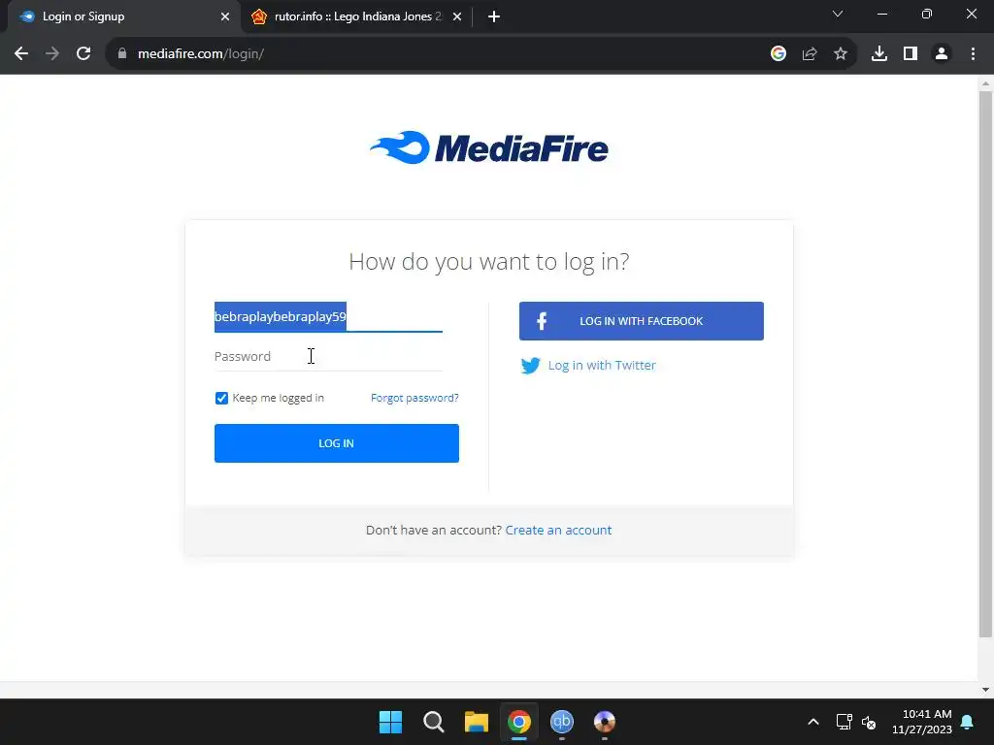Click the blue LOG IN button
Image resolution: width=994 pixels, height=745 pixels.
[337, 443]
